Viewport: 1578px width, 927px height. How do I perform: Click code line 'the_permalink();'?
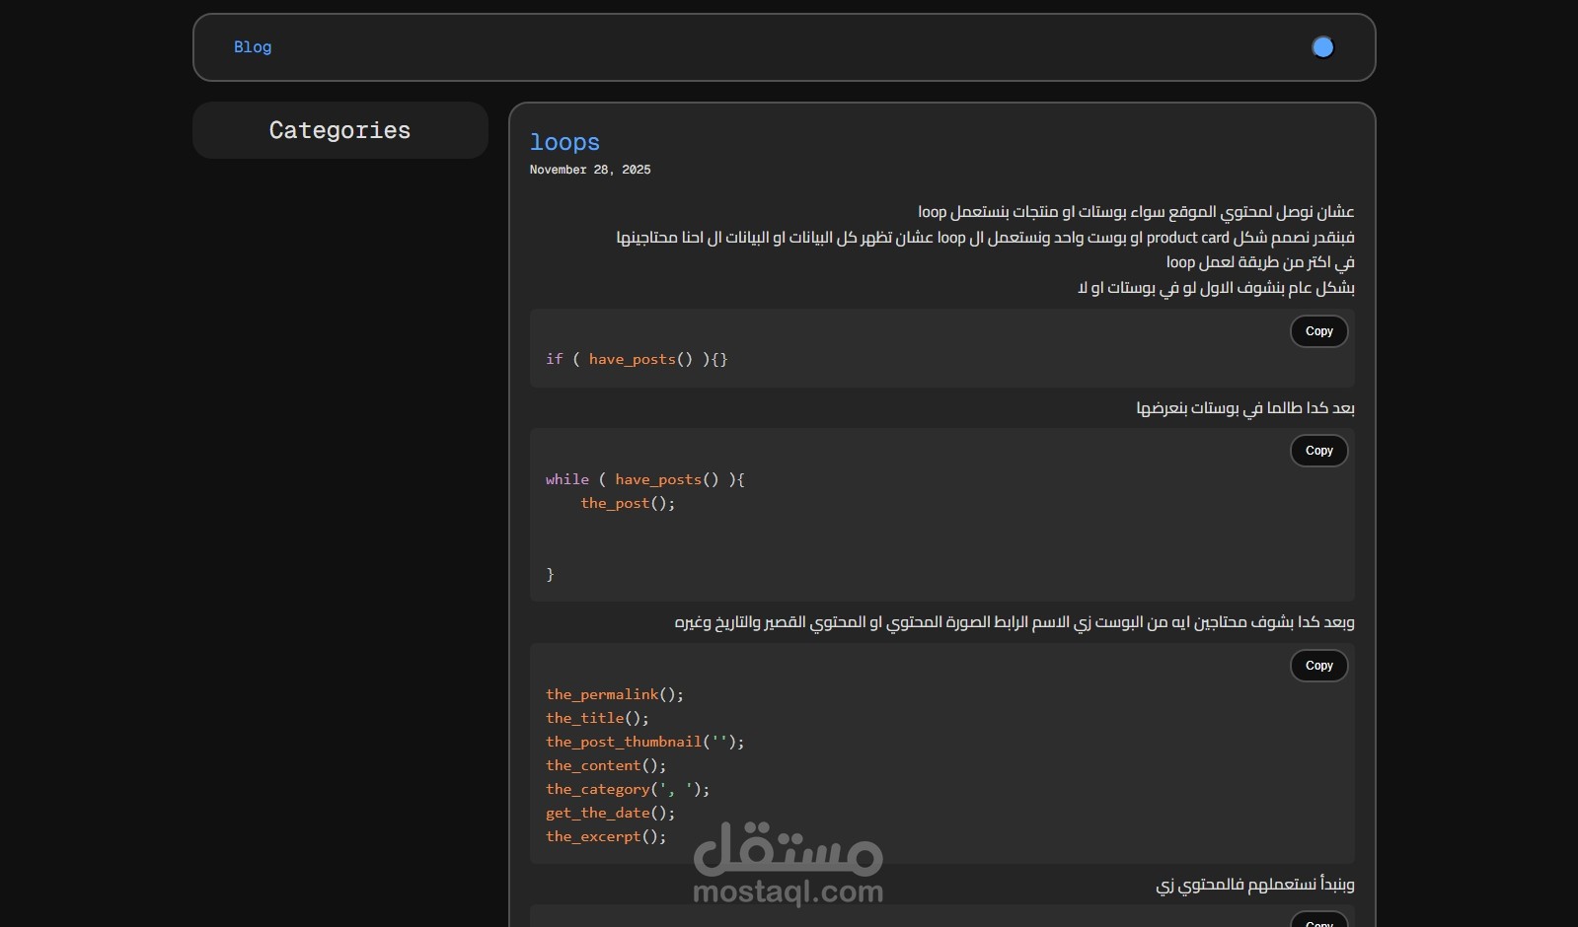(x=615, y=694)
